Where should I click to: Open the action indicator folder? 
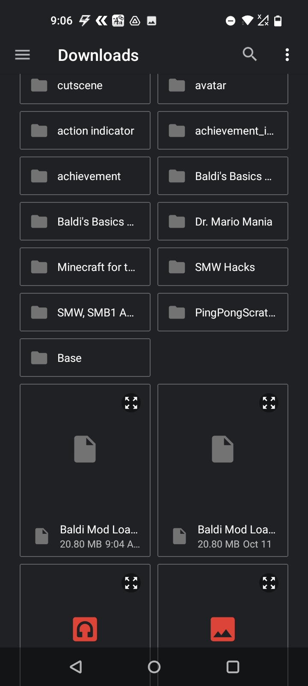[x=85, y=131]
